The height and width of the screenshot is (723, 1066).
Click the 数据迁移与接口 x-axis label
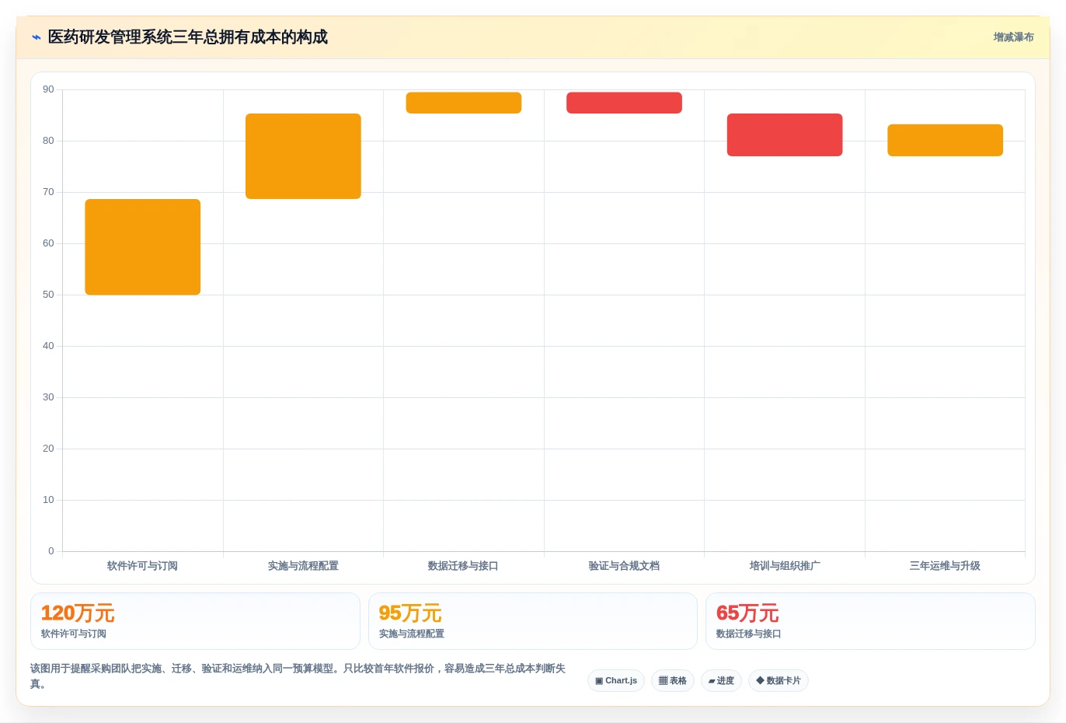pos(463,566)
